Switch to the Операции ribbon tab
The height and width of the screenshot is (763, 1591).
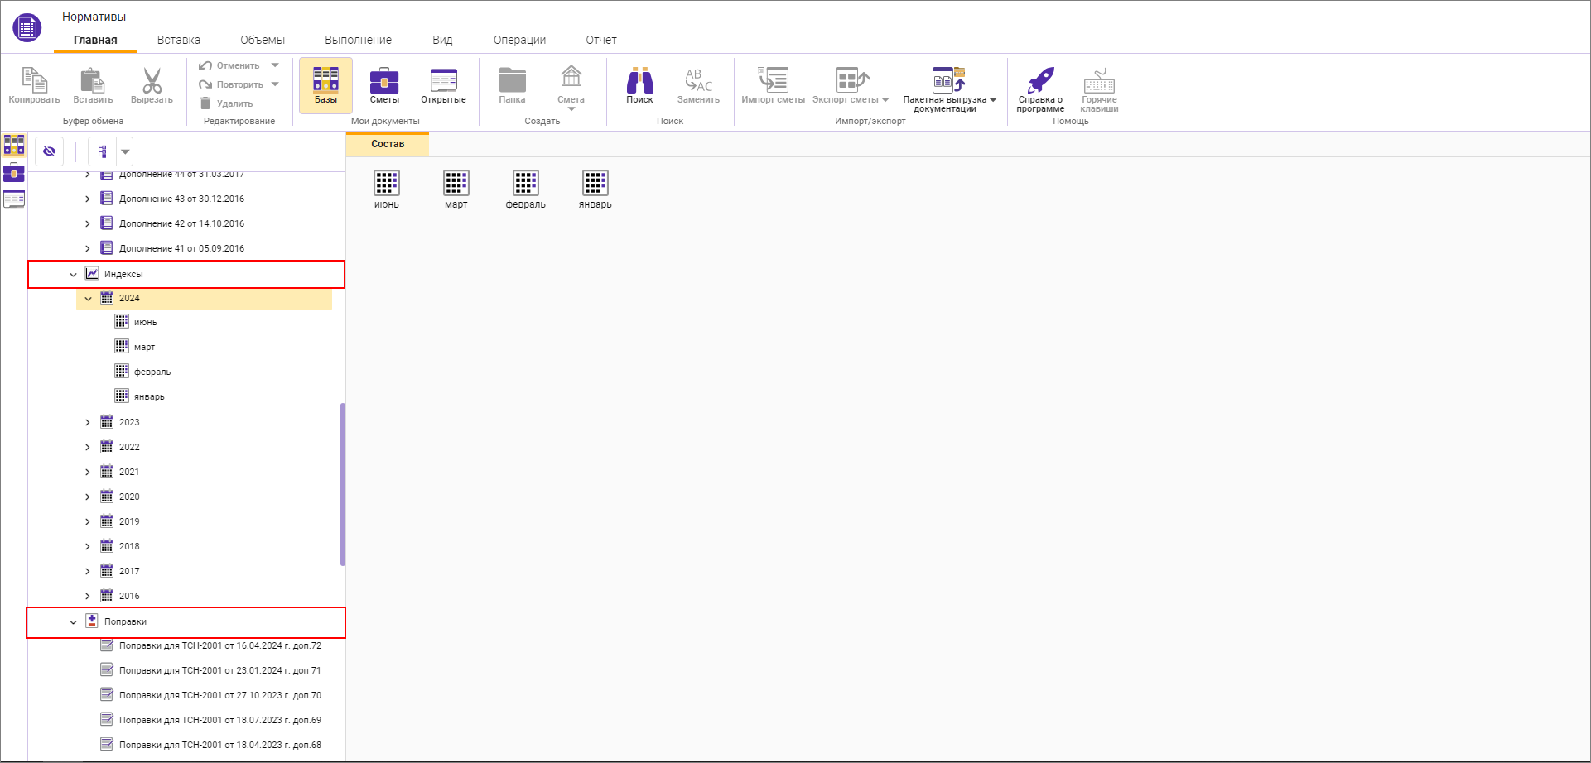click(519, 40)
